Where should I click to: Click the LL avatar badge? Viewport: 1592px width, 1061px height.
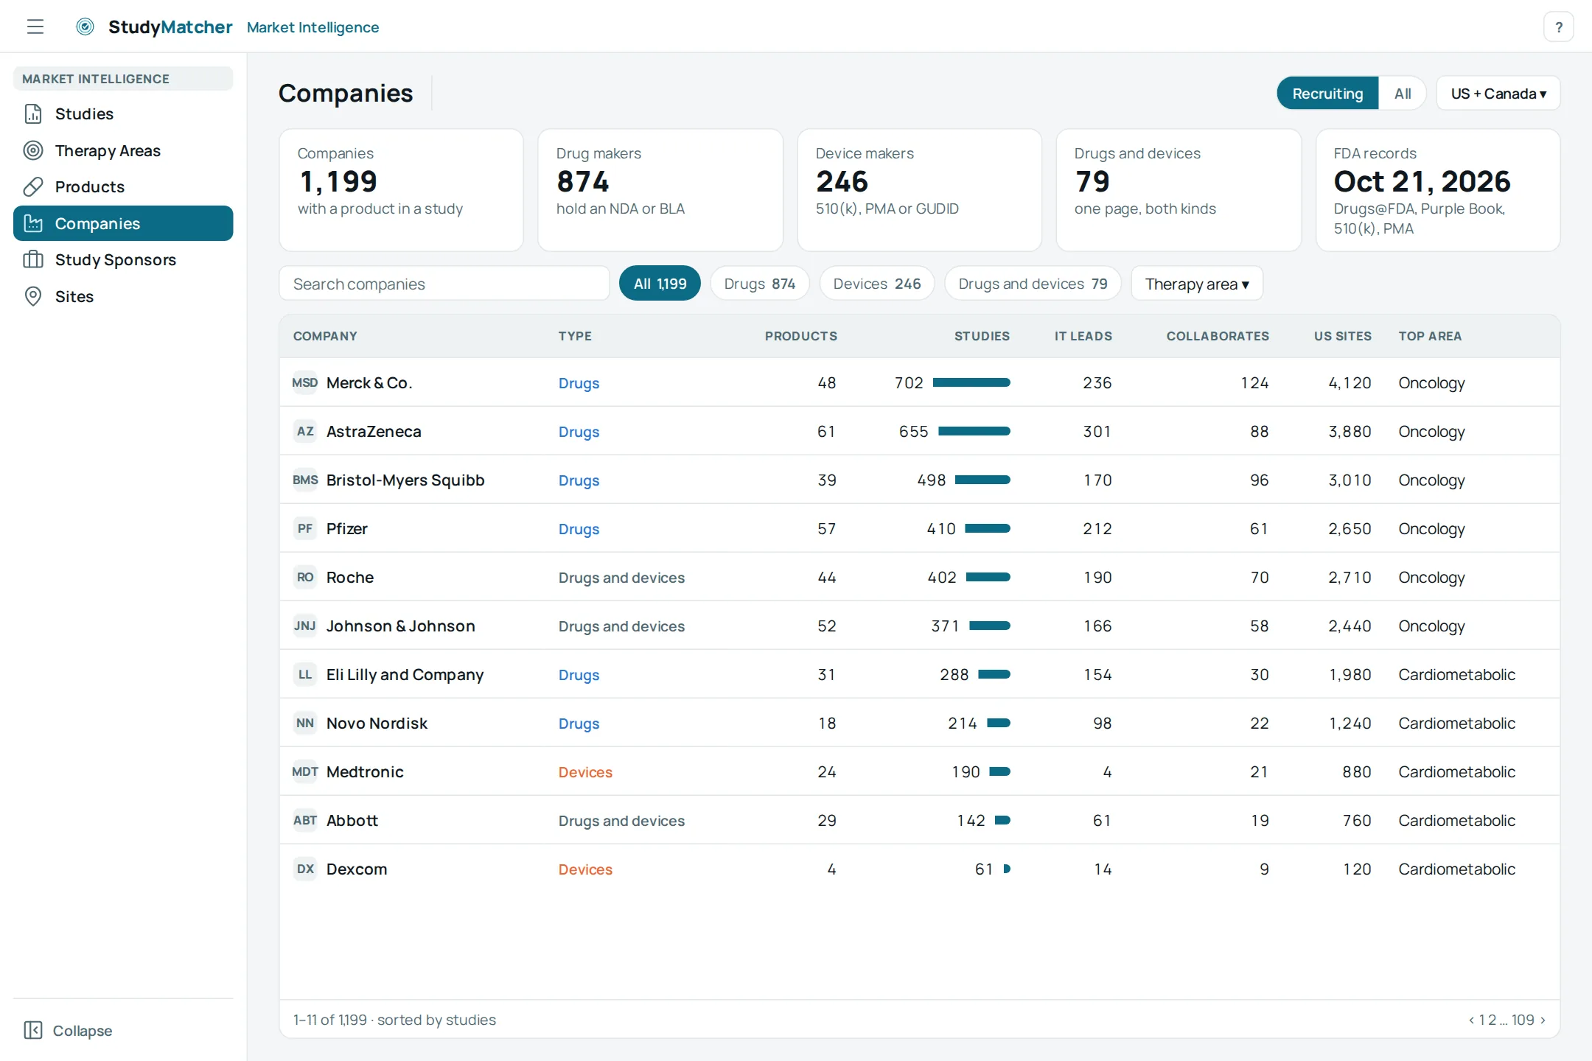click(x=305, y=674)
